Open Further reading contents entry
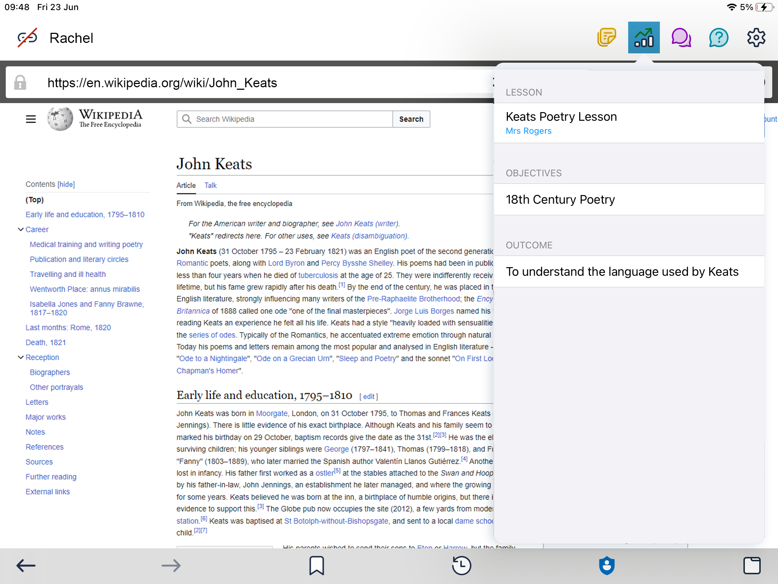 (x=51, y=477)
